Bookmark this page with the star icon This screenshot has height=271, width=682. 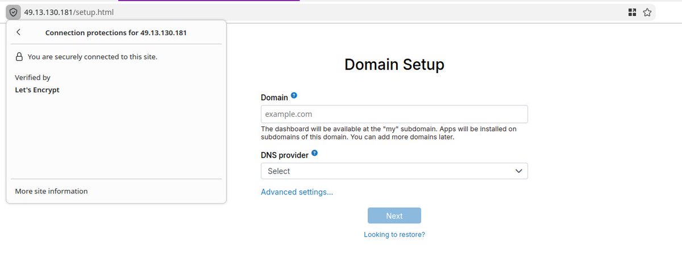(x=647, y=12)
